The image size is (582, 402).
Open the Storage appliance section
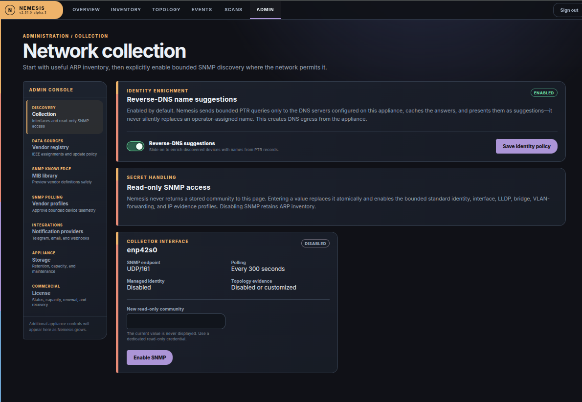65,262
